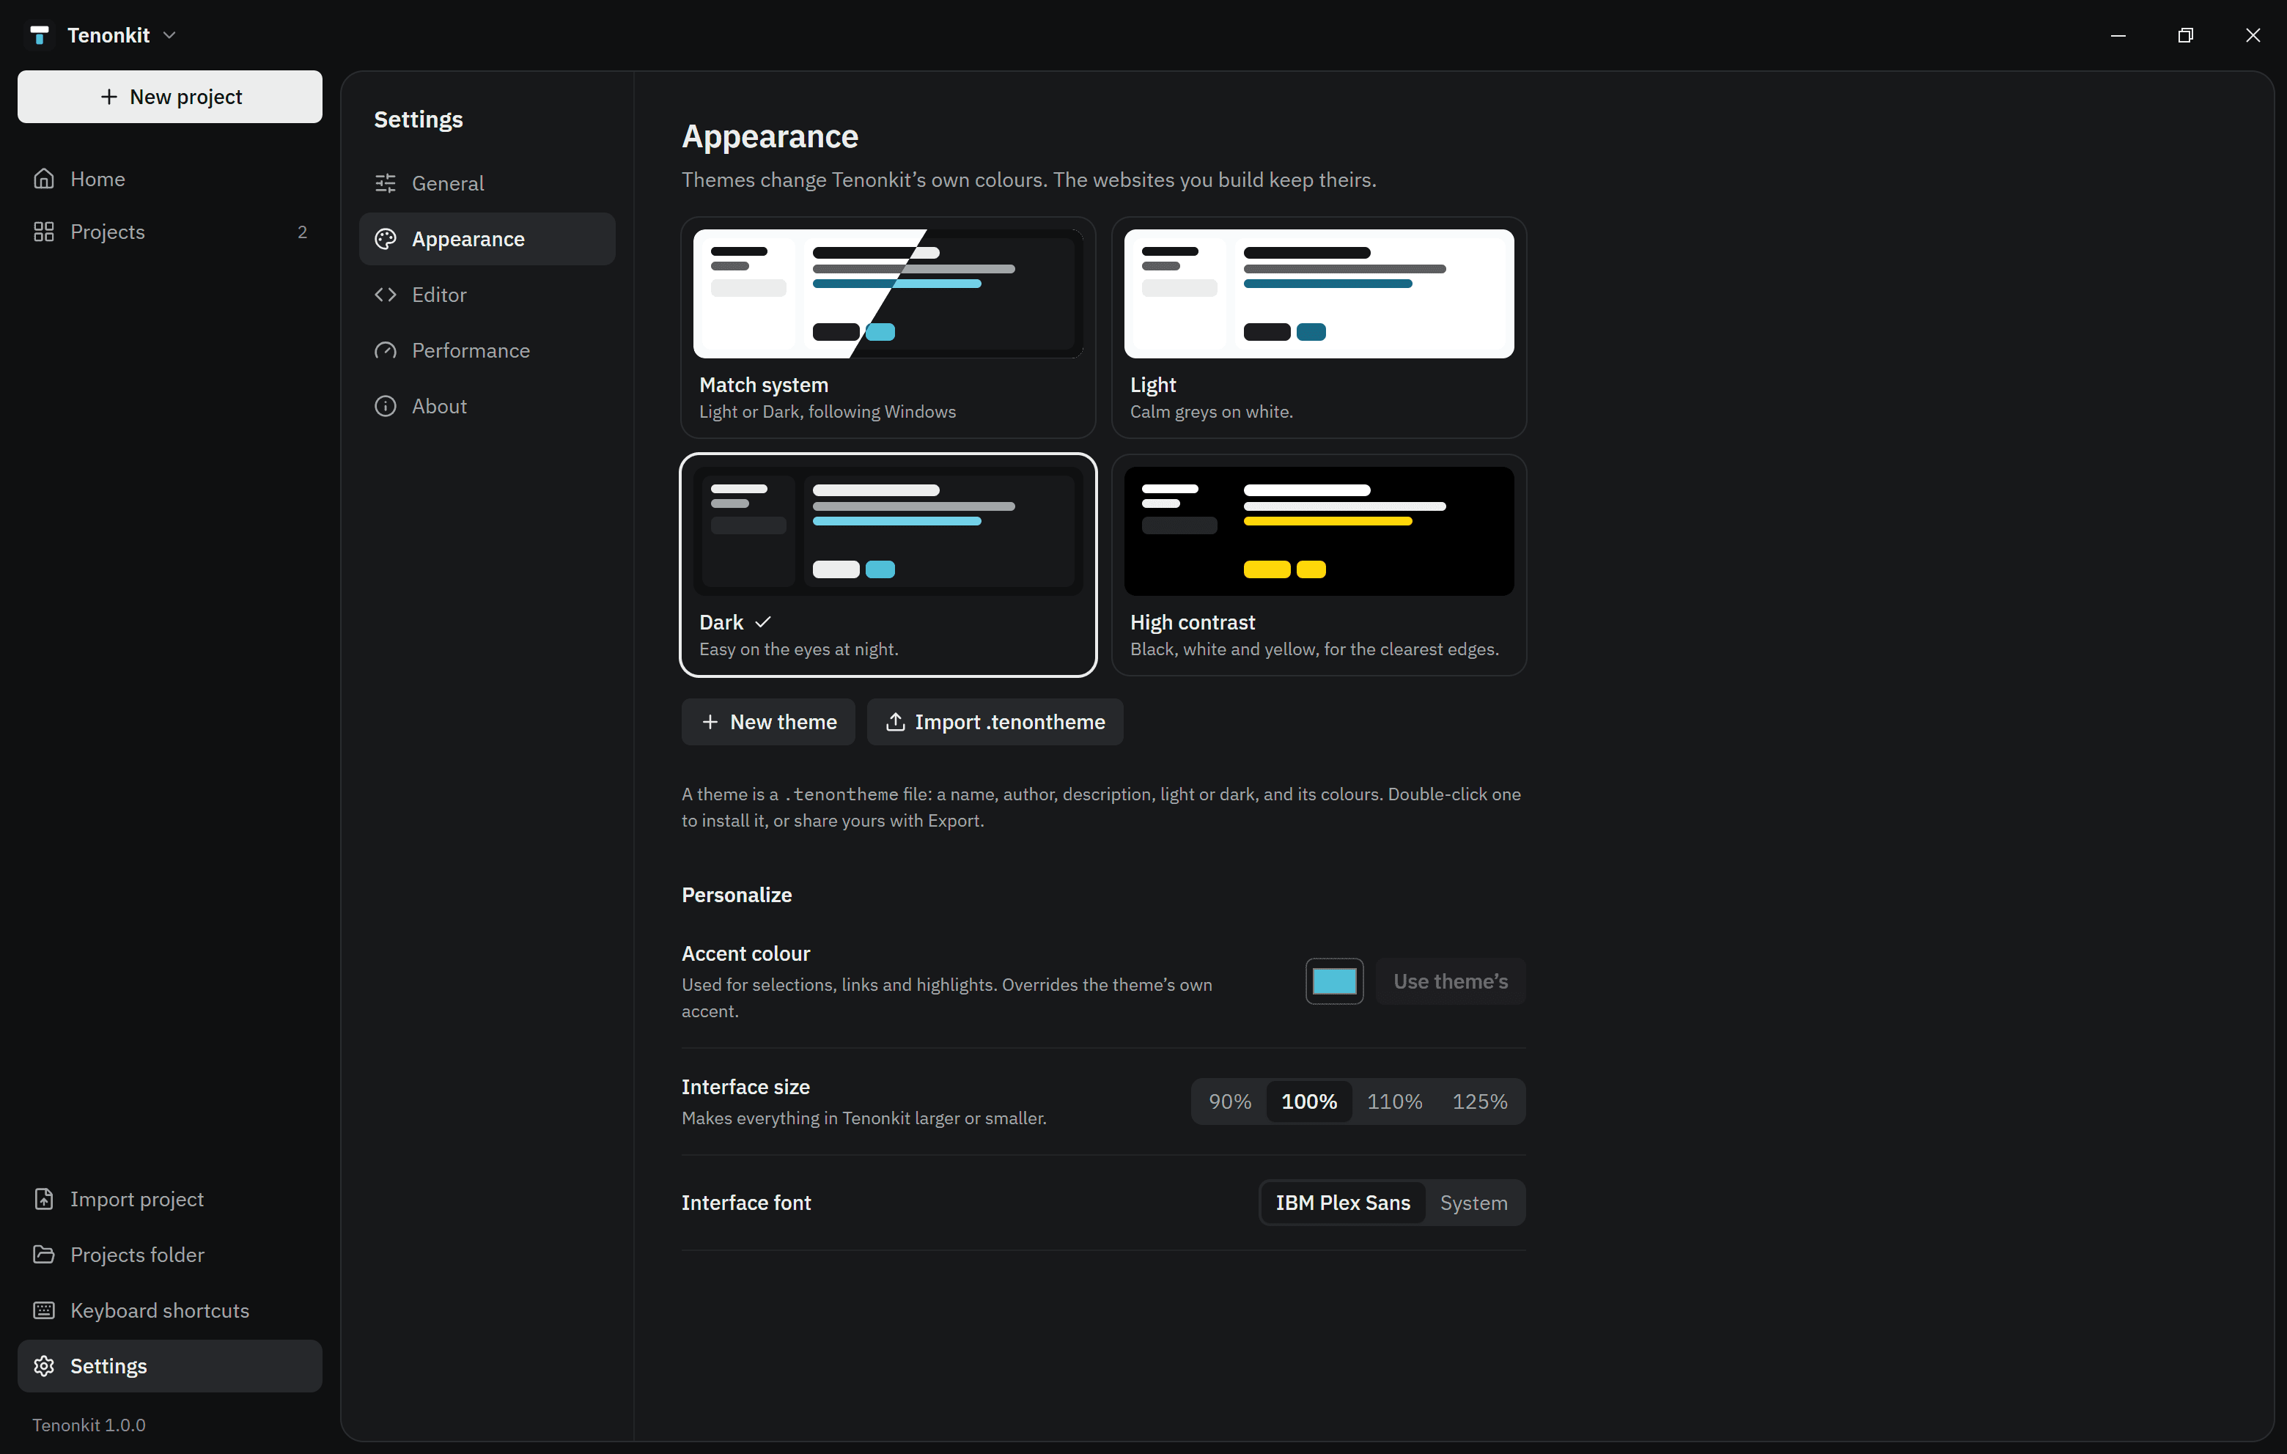
Task: Click the Projects folder icon
Action: pos(44,1255)
